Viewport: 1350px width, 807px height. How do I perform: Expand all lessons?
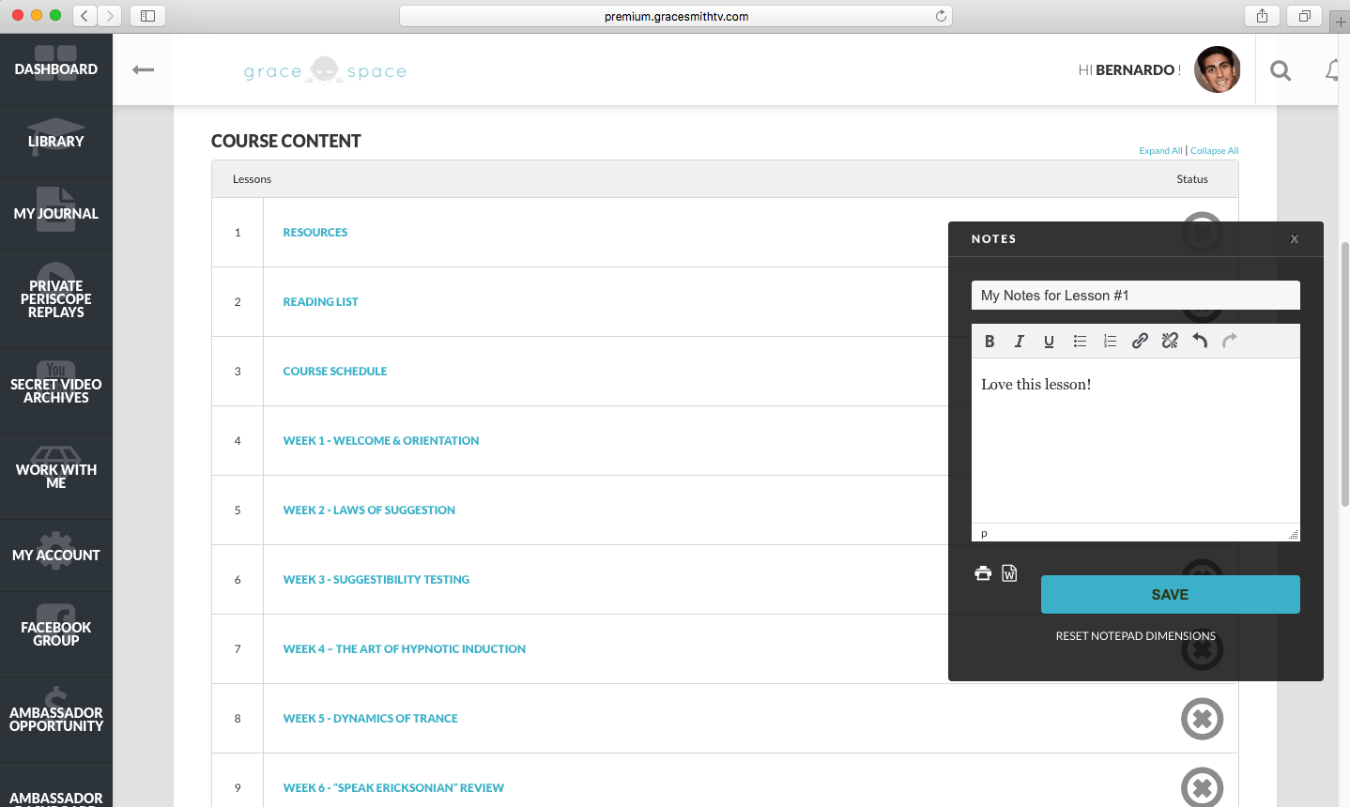point(1160,150)
